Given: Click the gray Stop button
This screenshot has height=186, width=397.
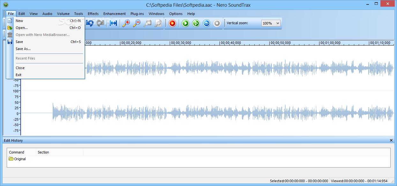Looking at the screenshot, I should tap(217, 23).
